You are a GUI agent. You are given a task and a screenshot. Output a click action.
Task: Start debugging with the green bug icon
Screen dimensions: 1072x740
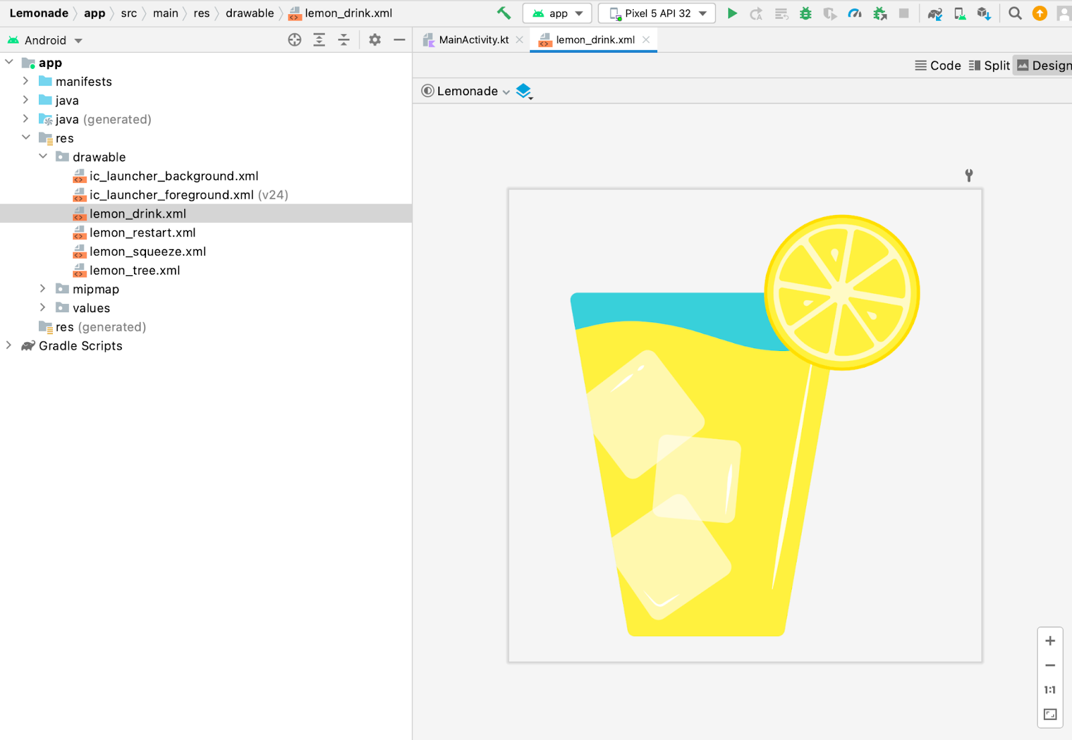tap(805, 13)
